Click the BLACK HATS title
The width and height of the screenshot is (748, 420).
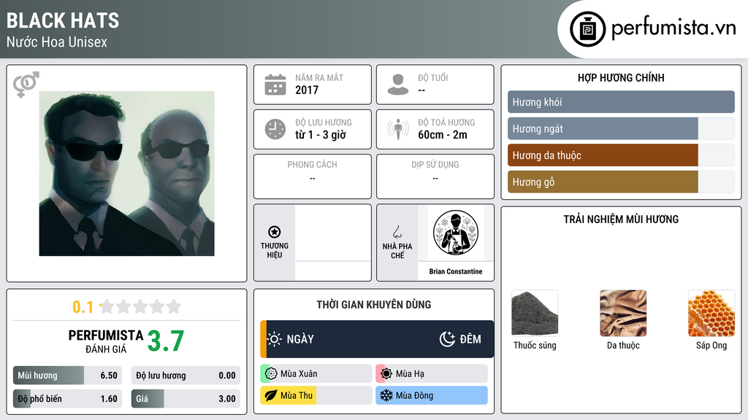pyautogui.click(x=63, y=21)
